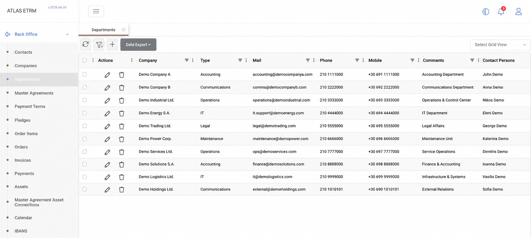Viewport: 531px width, 238px height.
Task: Tick the Demo Holdings Ltd. row checkbox
Action: click(85, 189)
